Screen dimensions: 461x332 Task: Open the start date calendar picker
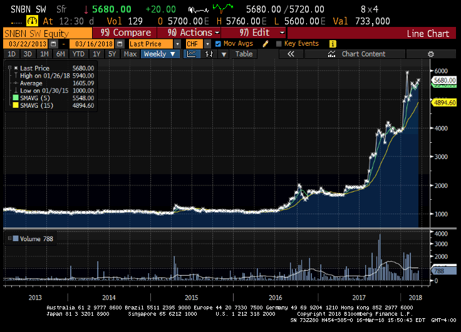tap(53, 44)
